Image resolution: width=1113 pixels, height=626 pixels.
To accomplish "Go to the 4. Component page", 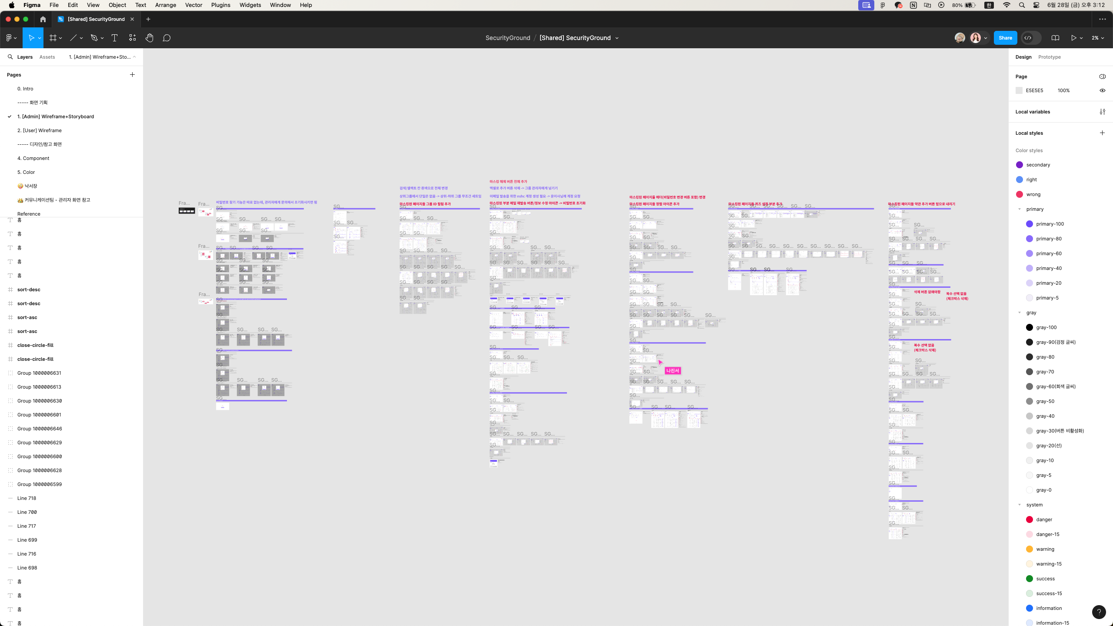I will point(33,158).
